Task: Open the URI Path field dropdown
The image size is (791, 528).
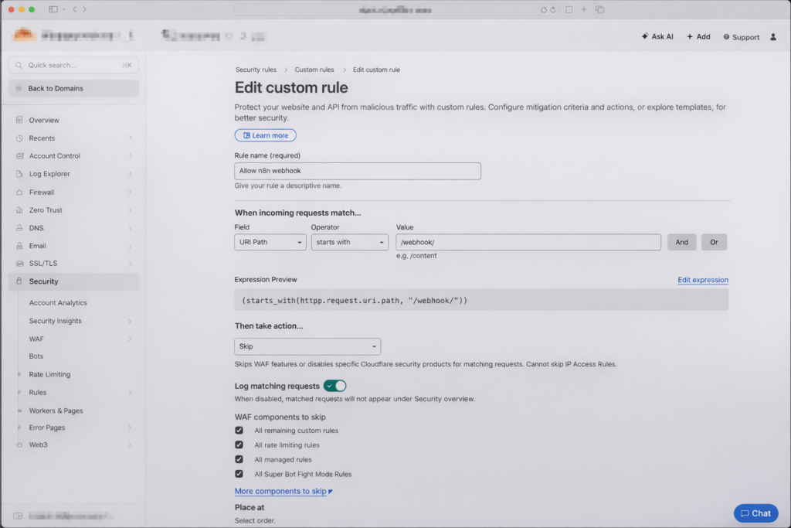Action: coord(270,242)
